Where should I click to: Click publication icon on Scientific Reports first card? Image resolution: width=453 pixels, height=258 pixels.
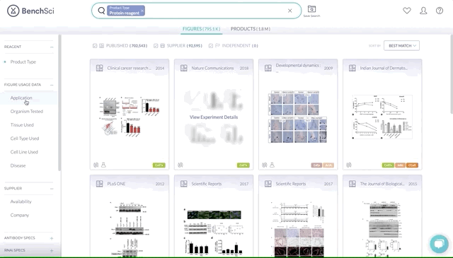tap(184, 184)
